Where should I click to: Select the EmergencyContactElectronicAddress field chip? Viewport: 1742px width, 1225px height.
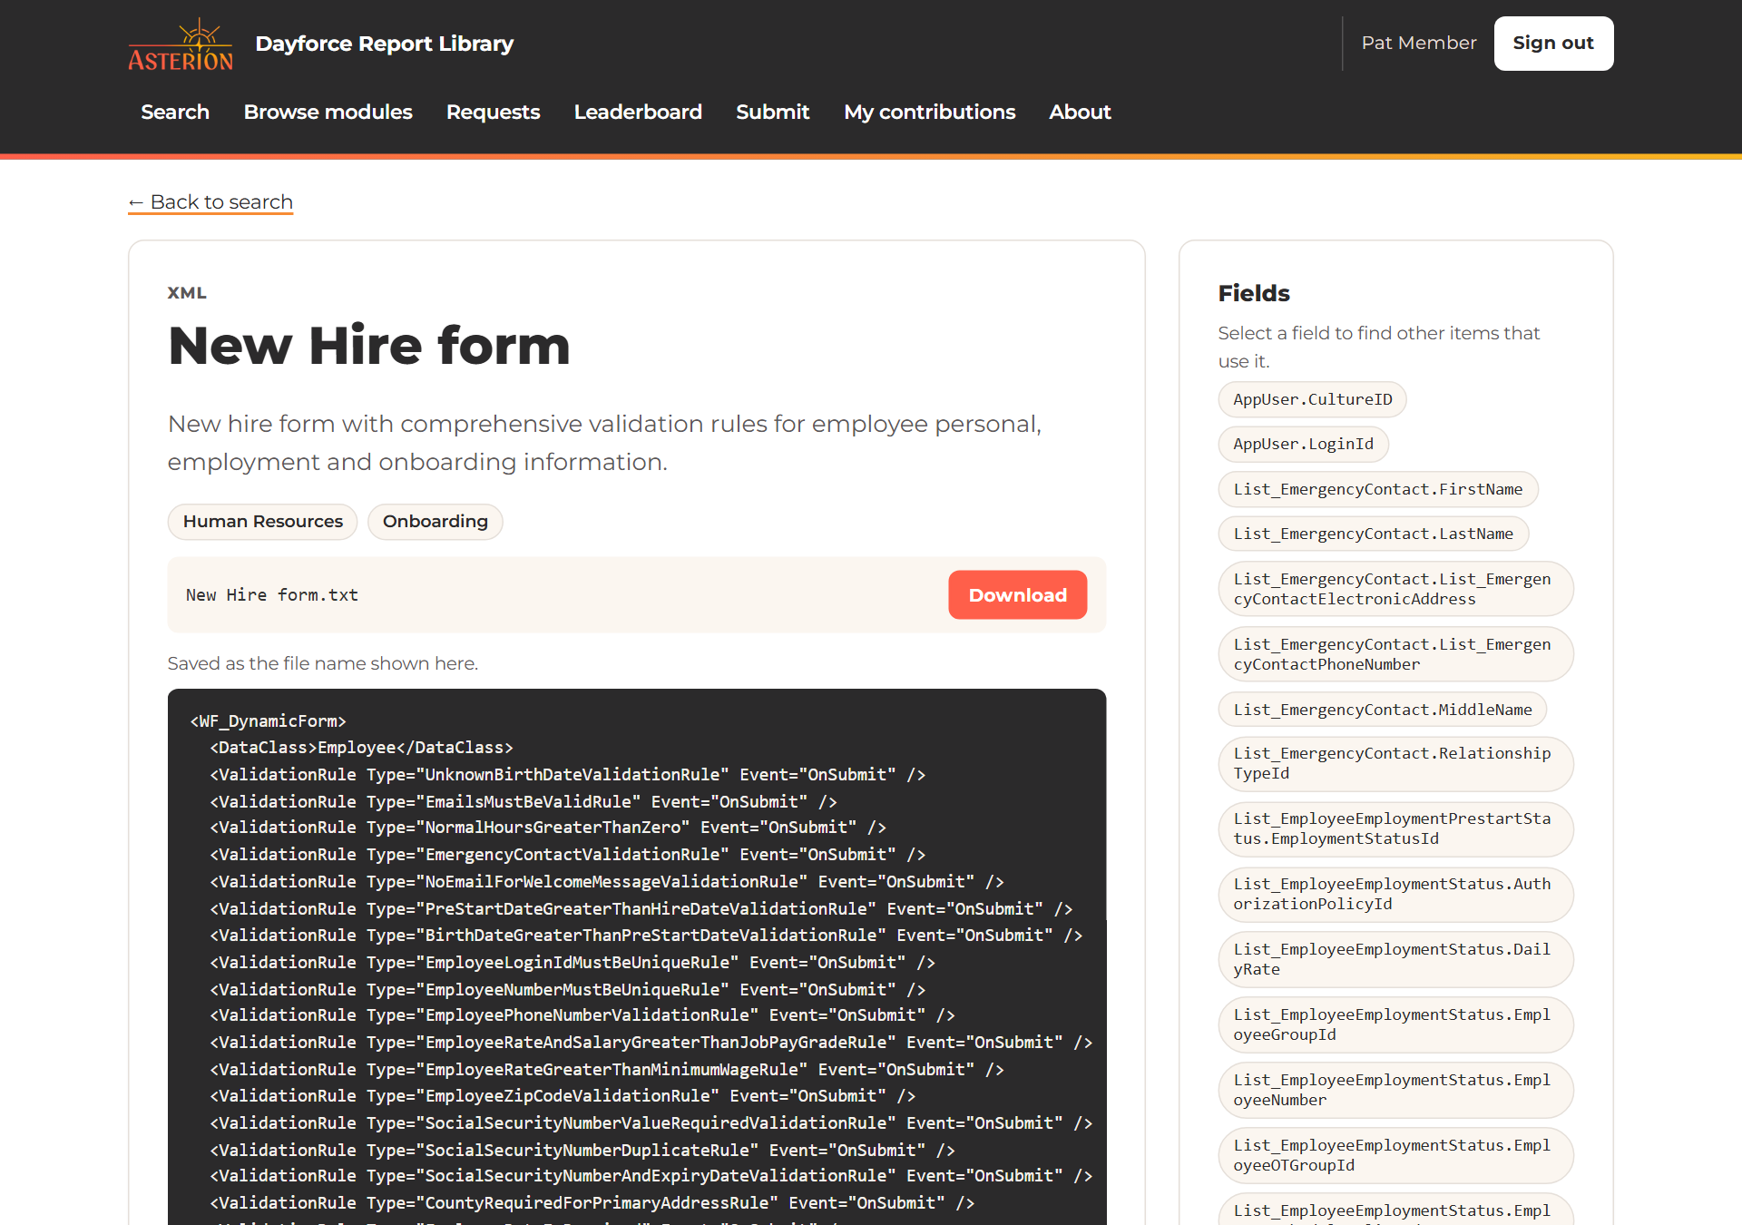tap(1395, 589)
